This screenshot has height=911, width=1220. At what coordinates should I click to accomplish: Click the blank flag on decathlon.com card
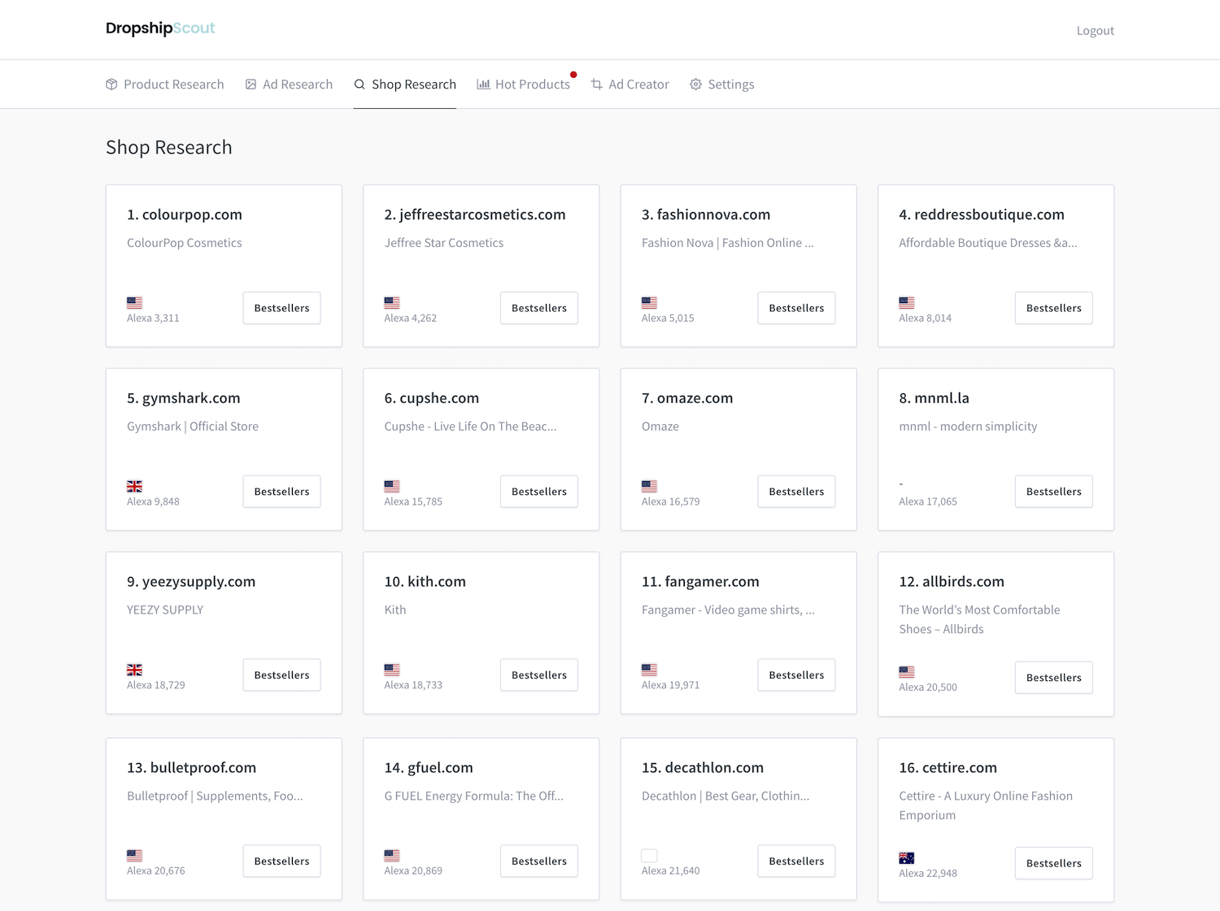pos(649,856)
